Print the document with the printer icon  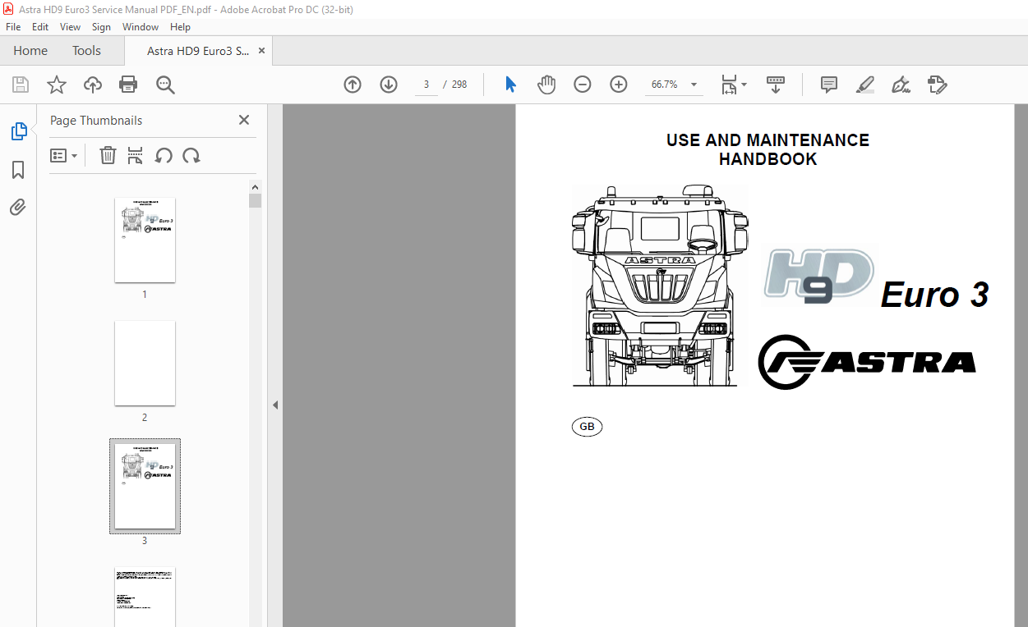[x=128, y=85]
